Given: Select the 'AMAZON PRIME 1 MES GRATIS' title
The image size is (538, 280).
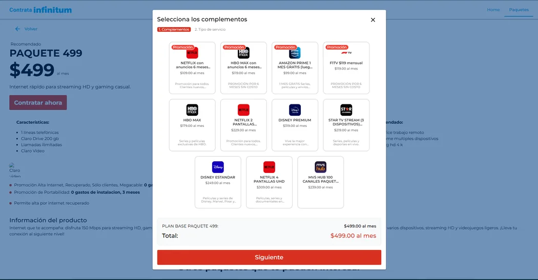Looking at the screenshot, I should point(295,65).
